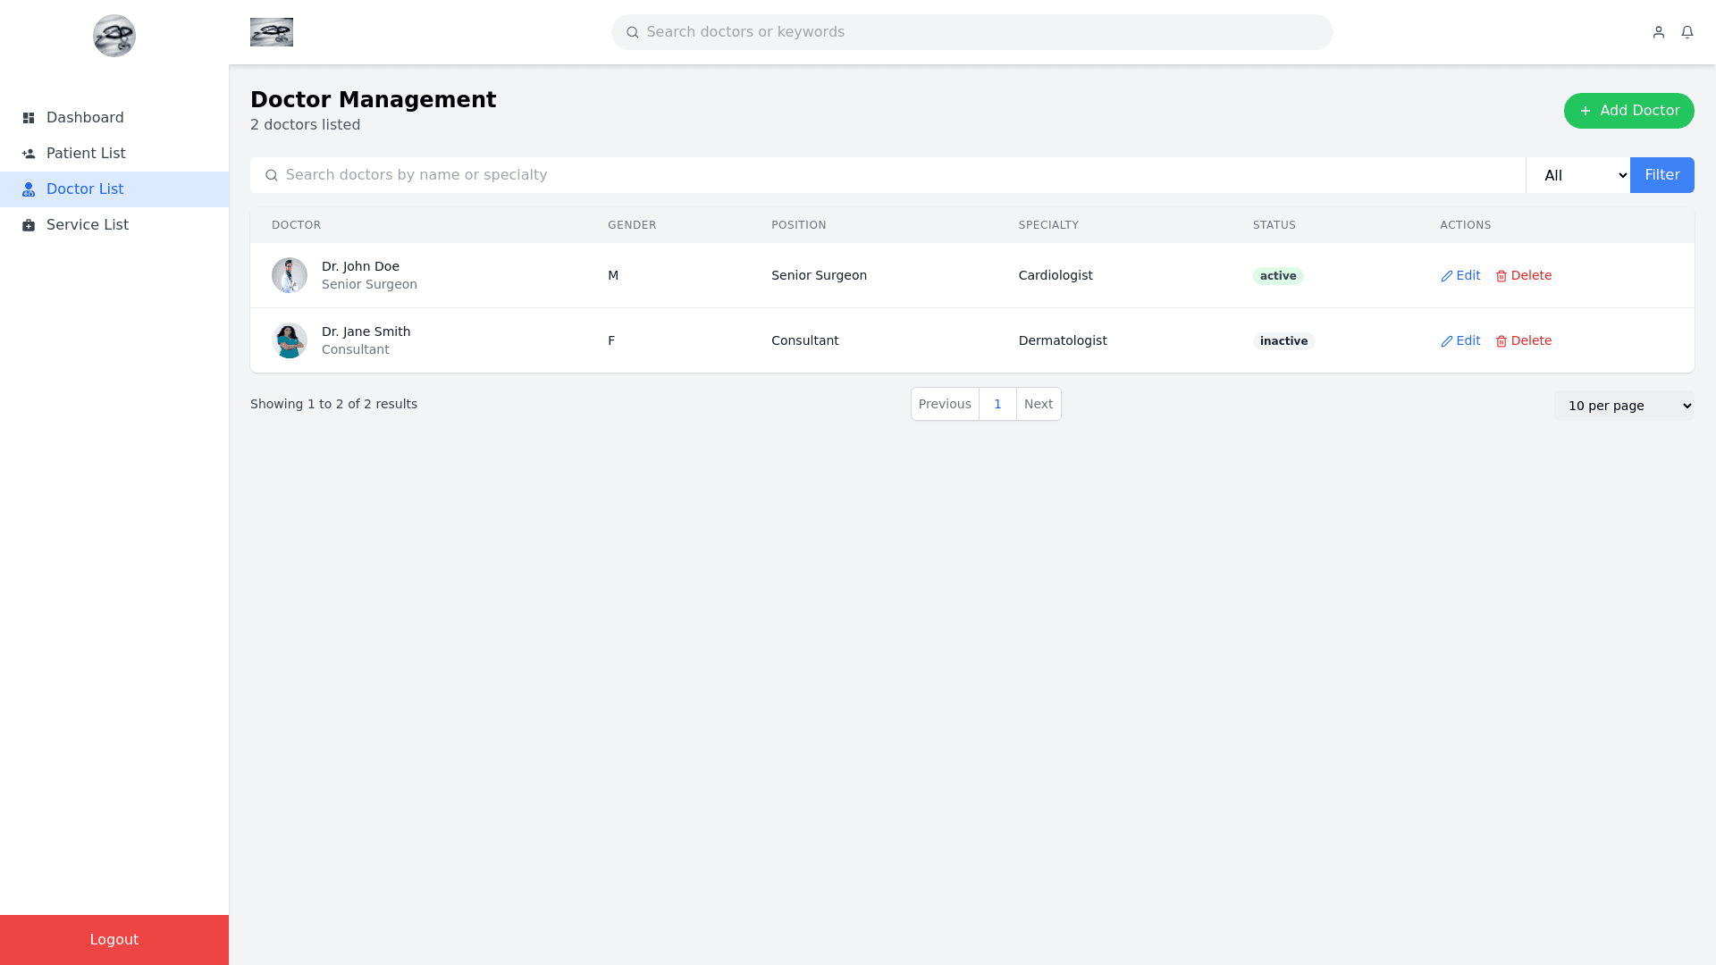This screenshot has width=1716, height=965.
Task: Click Dr. John Doe's avatar photo
Action: coord(290,275)
